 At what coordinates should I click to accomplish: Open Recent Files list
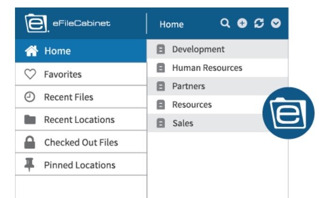point(81,97)
